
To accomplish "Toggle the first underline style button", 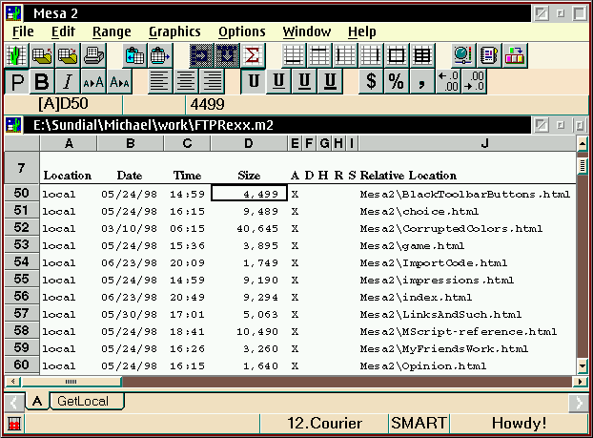I will (254, 81).
